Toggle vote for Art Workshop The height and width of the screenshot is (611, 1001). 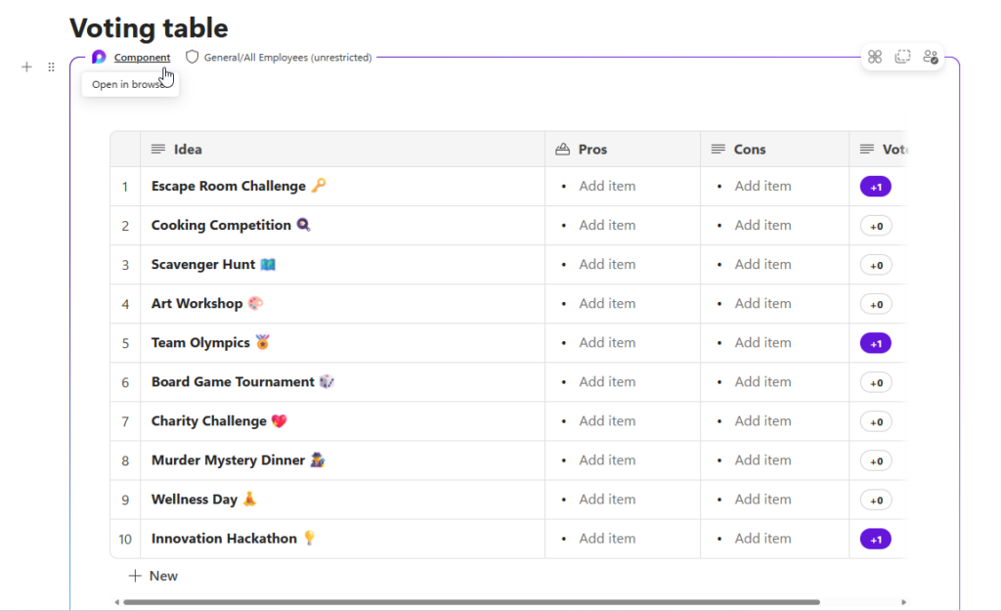(876, 305)
